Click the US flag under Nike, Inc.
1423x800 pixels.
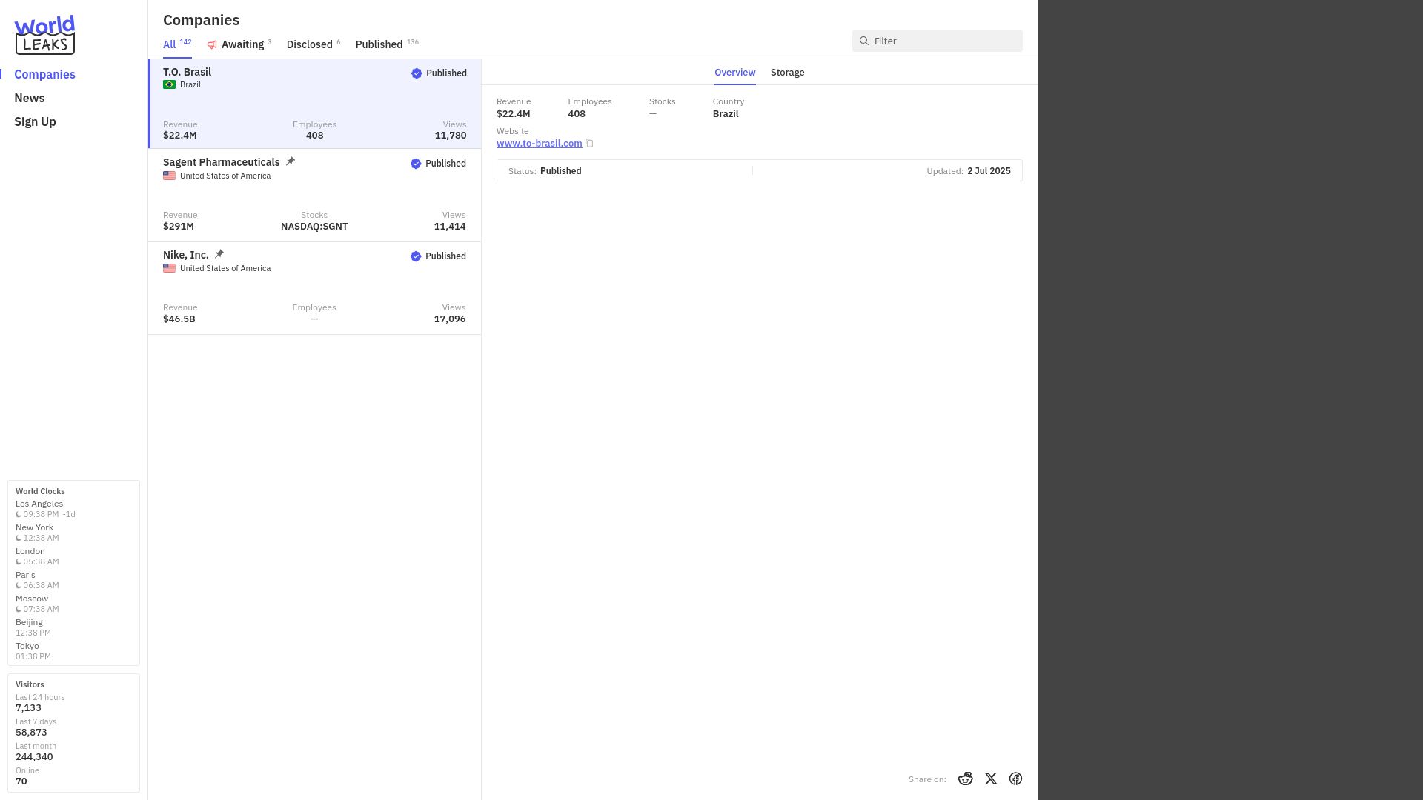click(169, 268)
